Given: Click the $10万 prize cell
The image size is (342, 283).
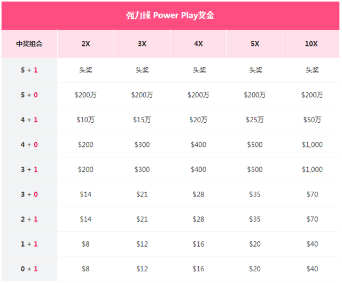Looking at the screenshot, I should click(85, 120).
